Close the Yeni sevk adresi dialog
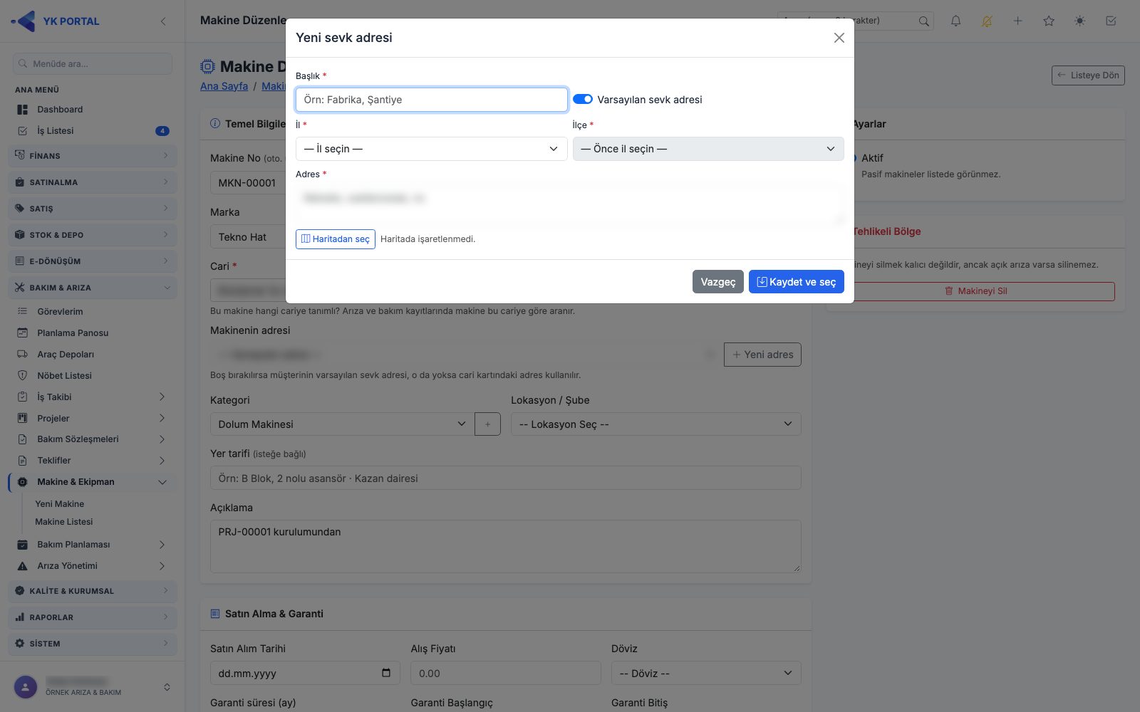Viewport: 1140px width, 712px height. tap(839, 38)
